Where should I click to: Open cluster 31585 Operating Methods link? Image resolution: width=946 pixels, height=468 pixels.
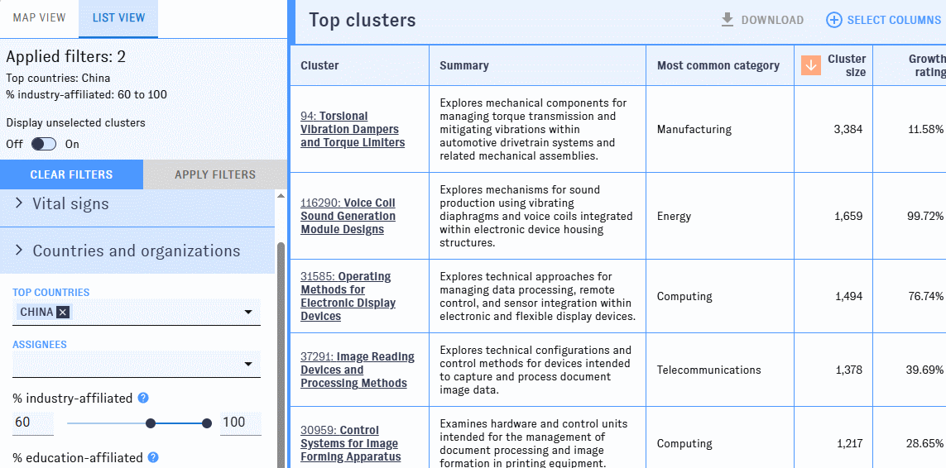(x=348, y=296)
